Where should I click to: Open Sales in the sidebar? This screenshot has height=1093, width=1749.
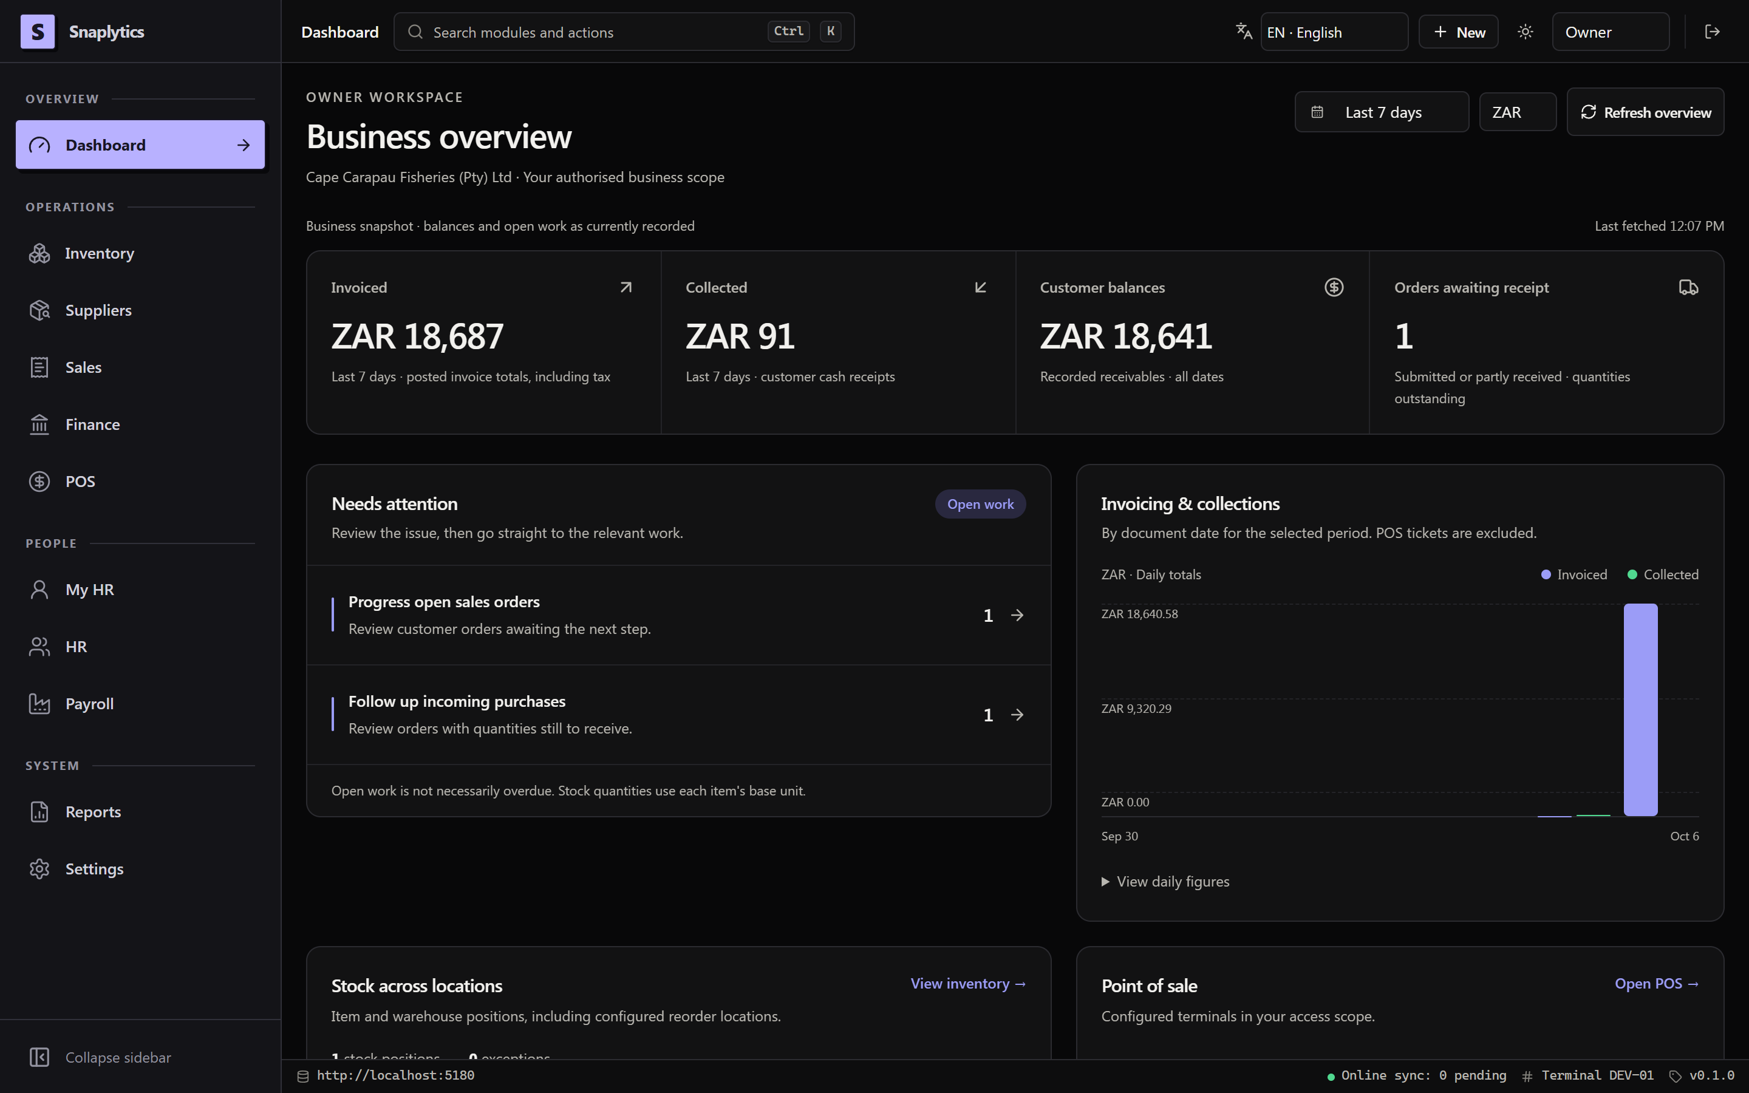140,367
